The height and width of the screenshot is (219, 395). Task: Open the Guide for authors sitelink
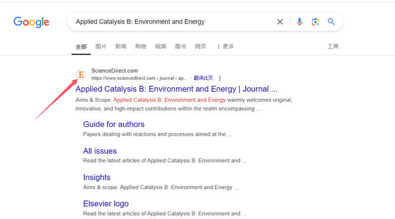[114, 124]
